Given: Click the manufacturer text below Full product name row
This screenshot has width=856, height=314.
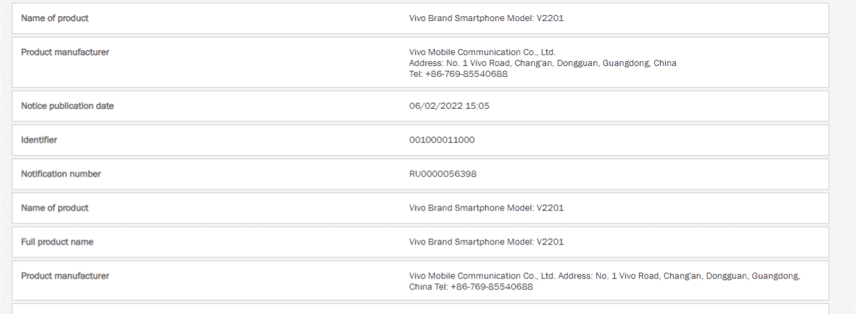Looking at the screenshot, I should click(604, 276).
